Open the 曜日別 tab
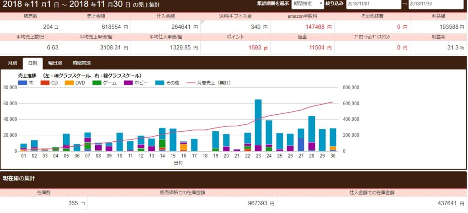Image resolution: width=468 pixels, height=213 pixels. [54, 63]
